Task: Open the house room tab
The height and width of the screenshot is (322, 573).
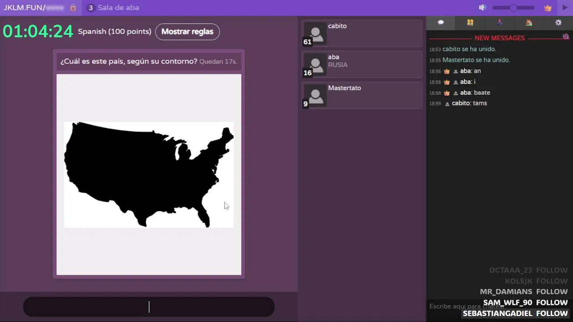Action: (529, 22)
